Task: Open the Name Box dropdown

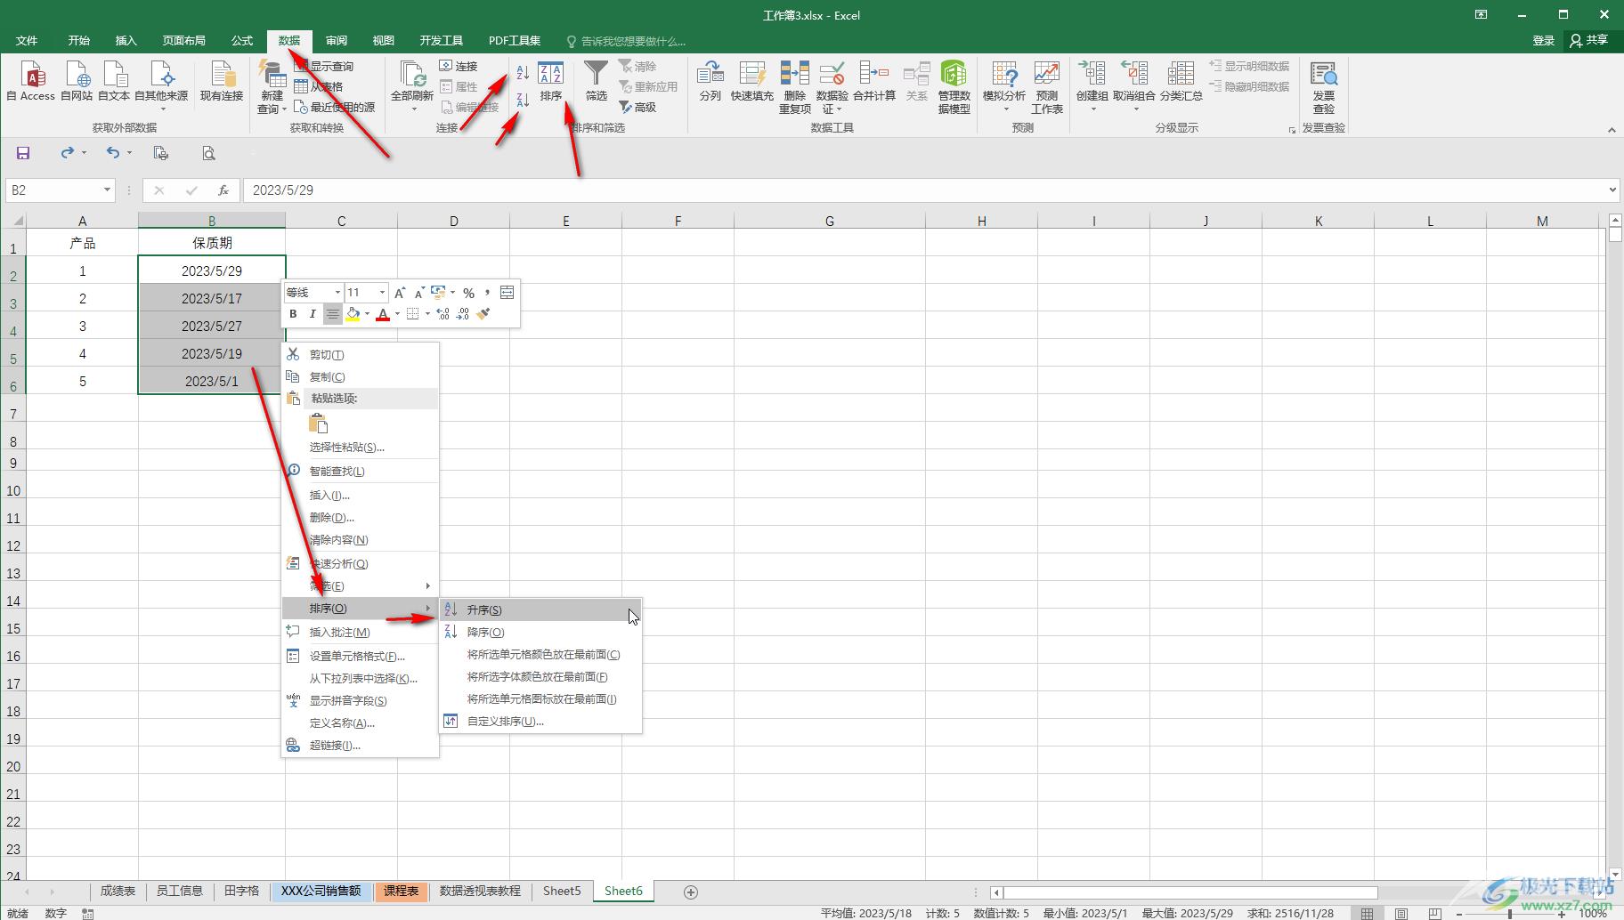Action: pos(107,190)
